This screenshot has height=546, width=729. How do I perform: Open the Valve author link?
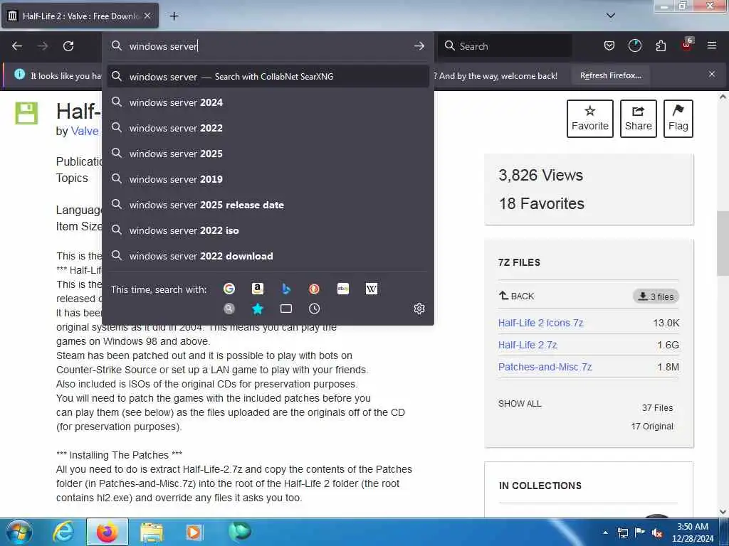(85, 131)
